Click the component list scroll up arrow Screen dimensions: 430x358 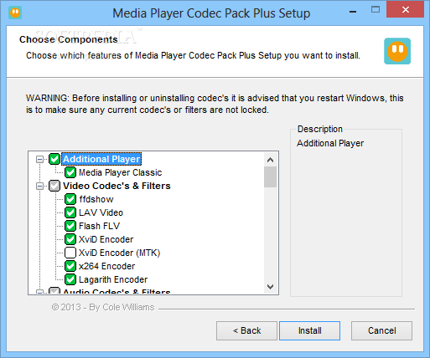[270, 160]
